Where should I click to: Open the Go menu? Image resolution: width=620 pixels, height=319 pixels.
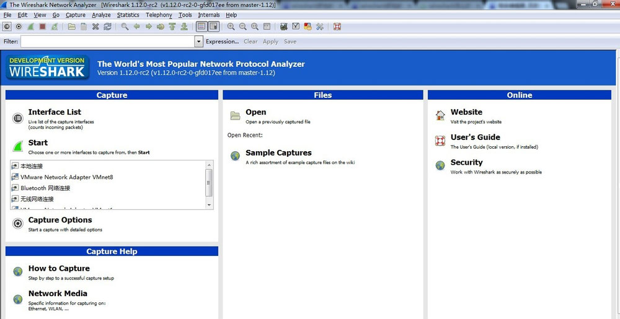(x=56, y=15)
